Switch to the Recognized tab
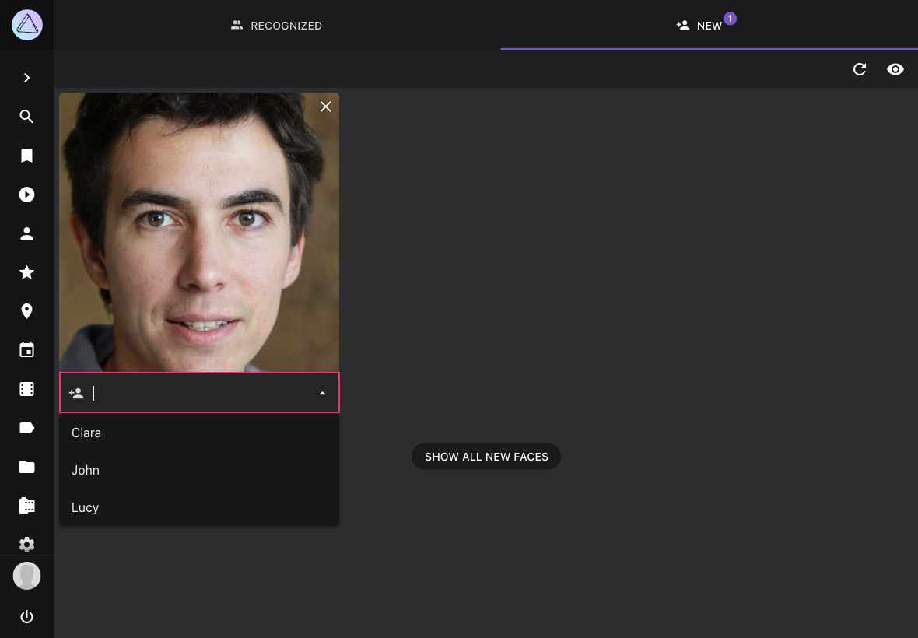The image size is (918, 638). coord(276,25)
